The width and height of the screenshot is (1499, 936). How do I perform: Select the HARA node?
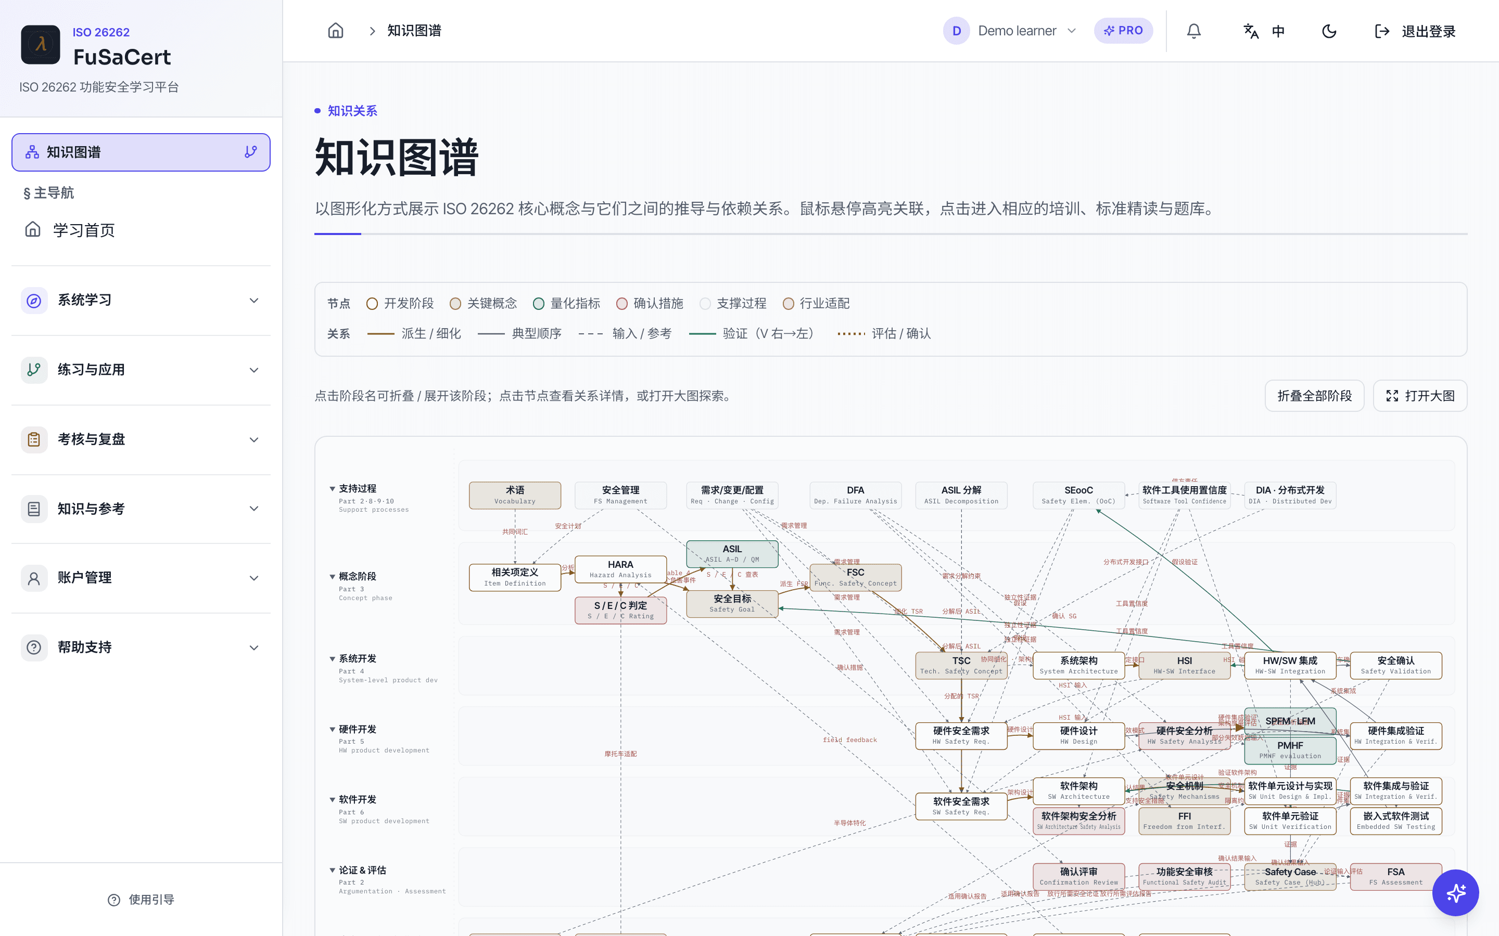(620, 569)
